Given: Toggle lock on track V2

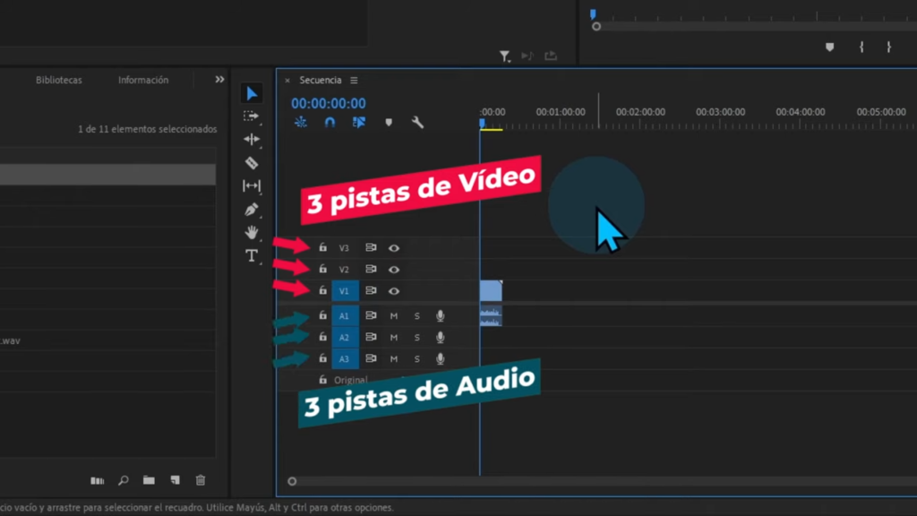Looking at the screenshot, I should (x=322, y=269).
